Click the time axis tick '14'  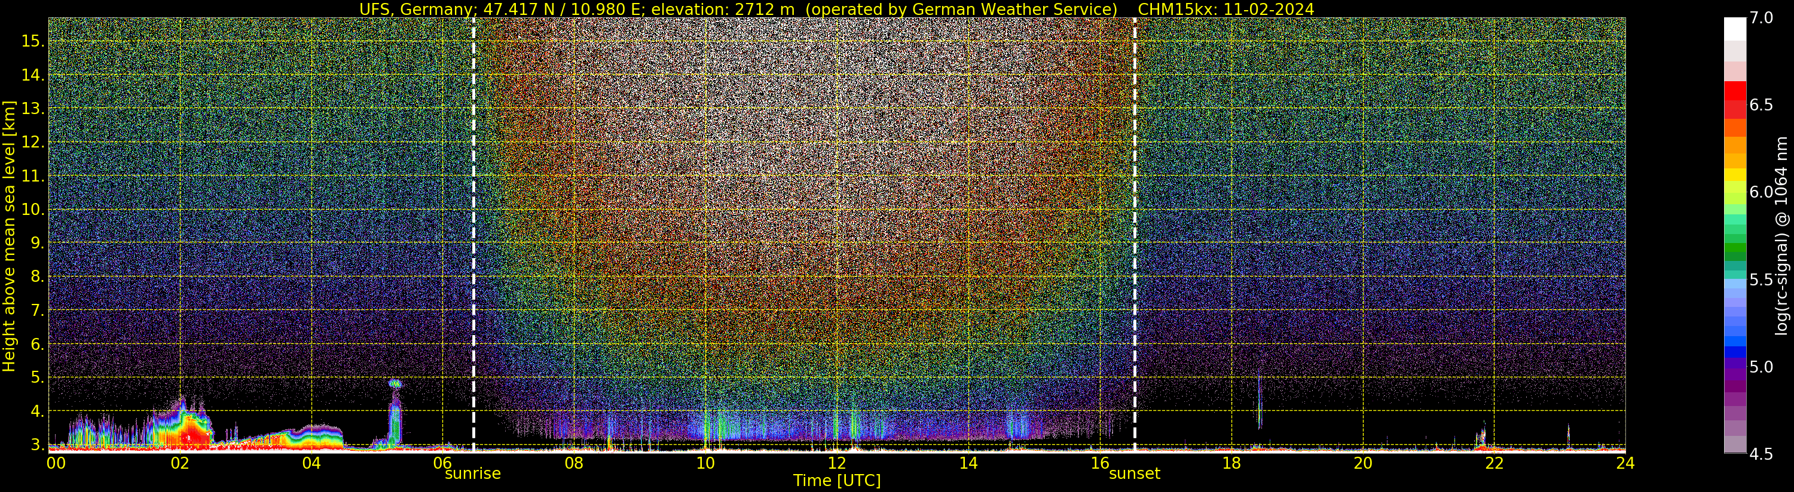click(x=968, y=463)
